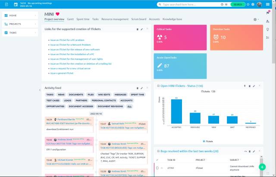Toggle the SPENT TIME activity filter
Image resolution: width=276 pixels, height=177 pixels.
pos(138,94)
